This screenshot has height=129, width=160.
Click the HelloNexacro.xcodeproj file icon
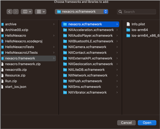(2, 41)
